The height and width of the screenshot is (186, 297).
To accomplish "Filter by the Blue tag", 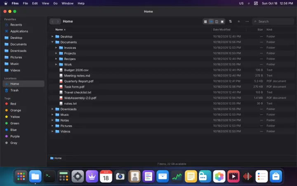I will point(24,130).
